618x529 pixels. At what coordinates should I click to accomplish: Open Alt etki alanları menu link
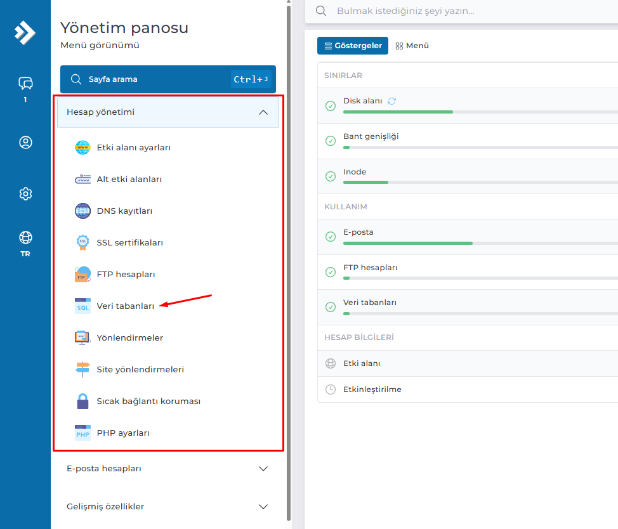(x=129, y=180)
